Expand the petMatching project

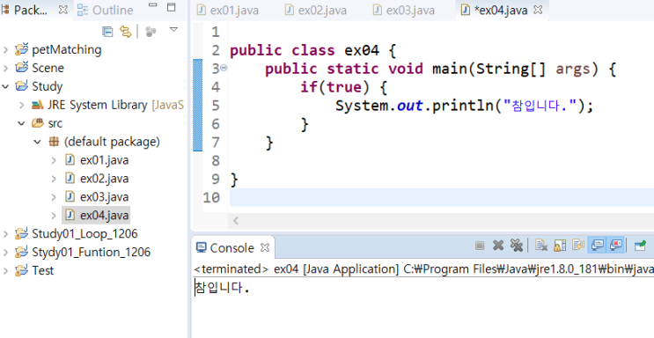pos(5,50)
